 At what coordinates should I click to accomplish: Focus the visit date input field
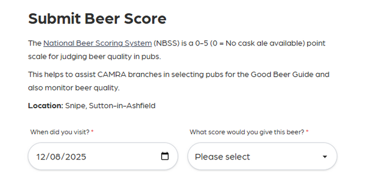(103, 156)
